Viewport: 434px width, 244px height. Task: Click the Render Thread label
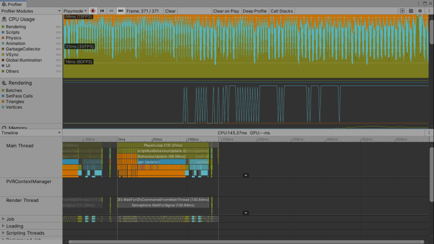[22, 200]
